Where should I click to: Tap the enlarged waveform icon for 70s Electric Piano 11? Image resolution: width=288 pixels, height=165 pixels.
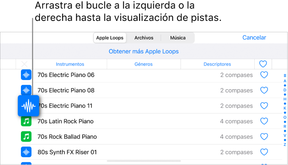pos(28,106)
